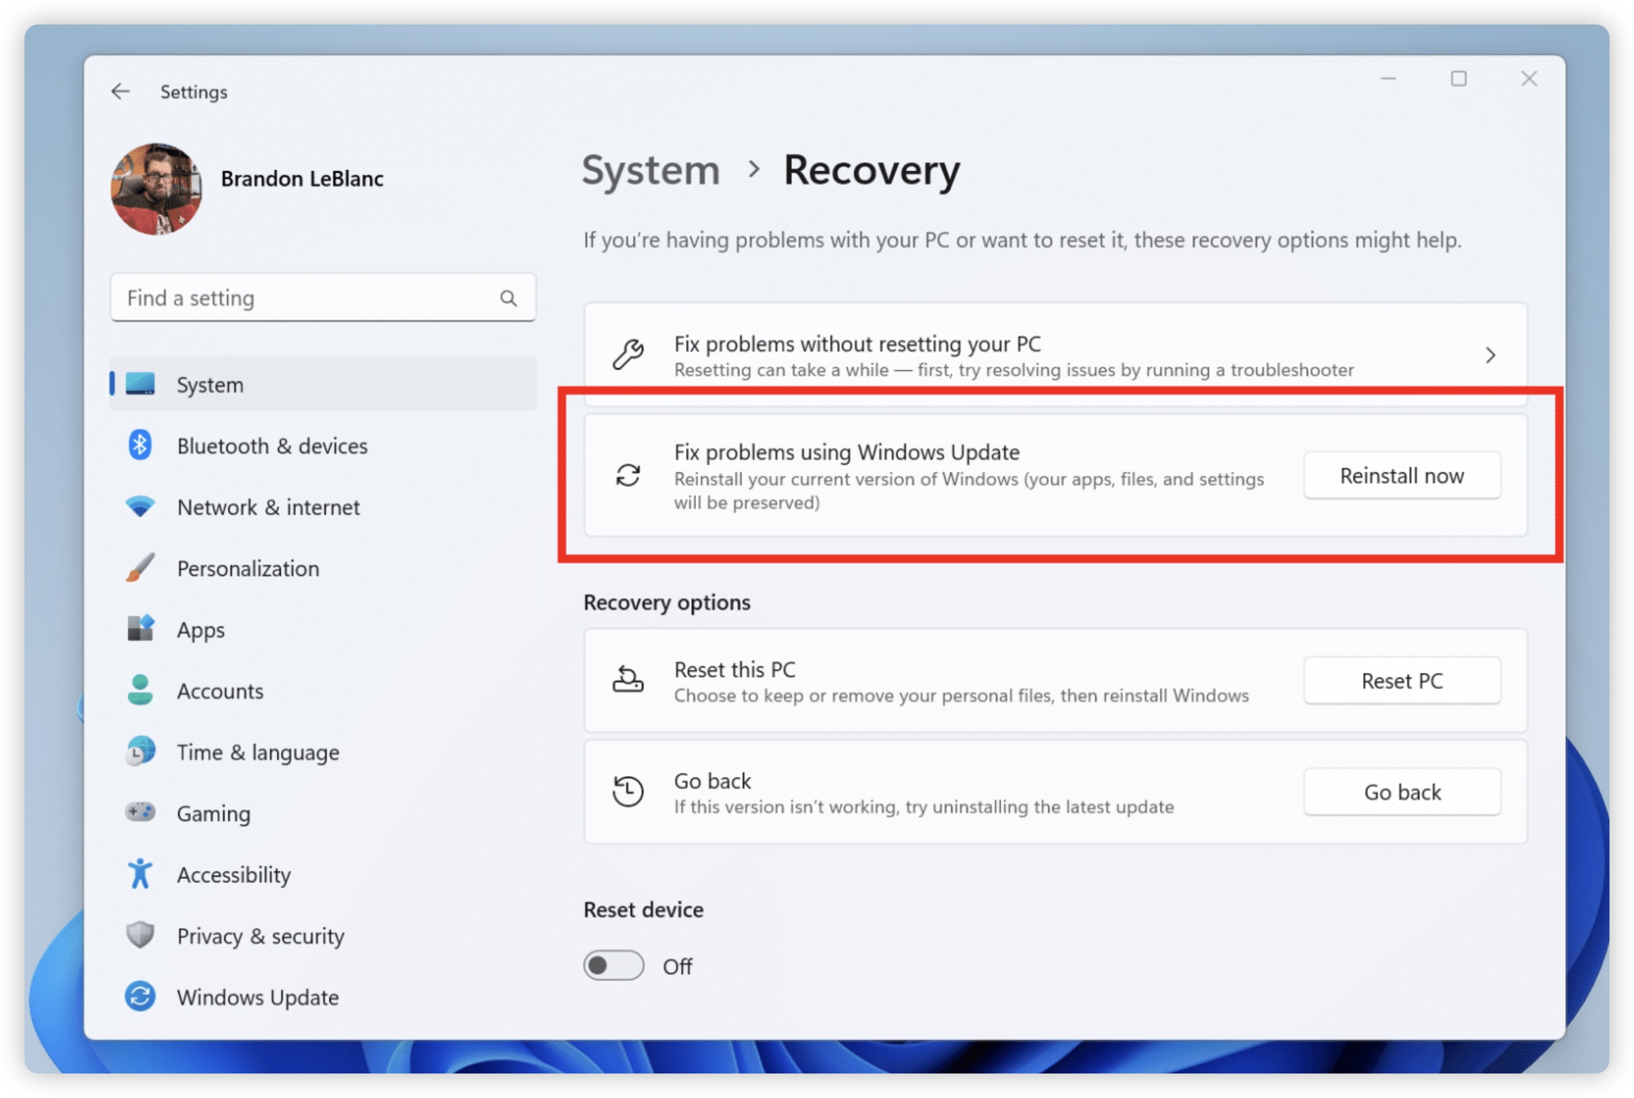The image size is (1634, 1098).
Task: Switch to Personalization settings
Action: point(248,569)
